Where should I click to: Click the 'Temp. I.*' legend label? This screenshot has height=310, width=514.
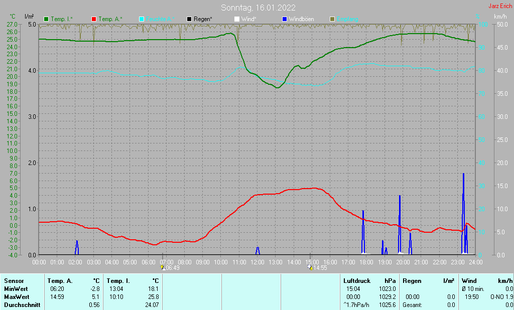(62, 19)
